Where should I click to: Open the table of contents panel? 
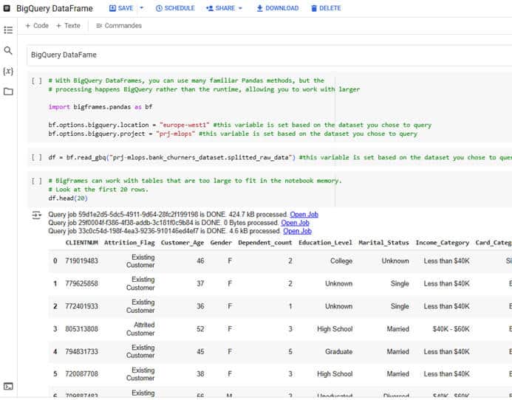pyautogui.click(x=8, y=30)
